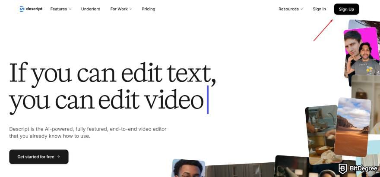
Task: Open the man with glasses thumbnail
Action: click(x=188, y=168)
